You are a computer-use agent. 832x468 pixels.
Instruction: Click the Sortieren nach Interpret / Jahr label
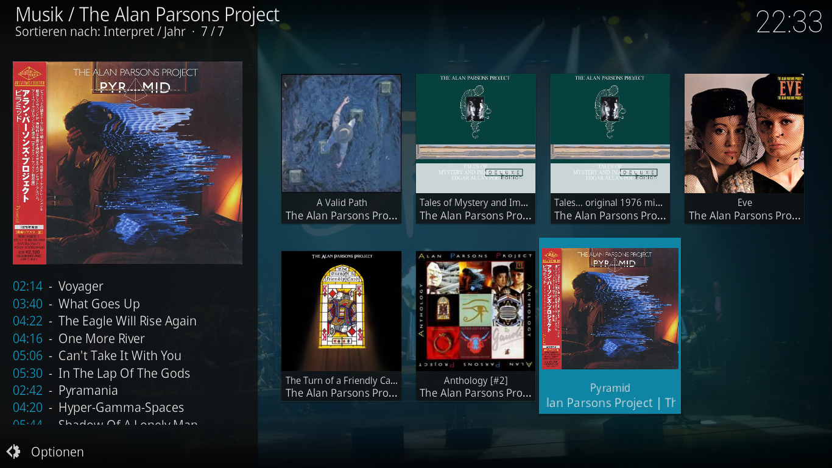(x=100, y=31)
